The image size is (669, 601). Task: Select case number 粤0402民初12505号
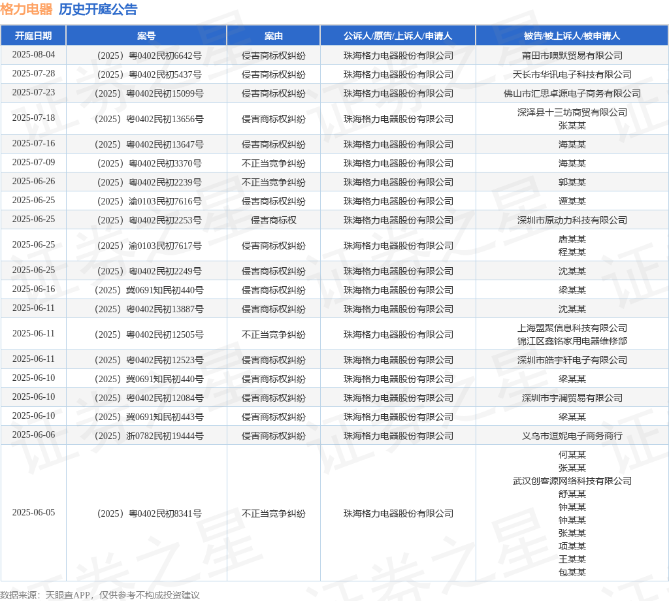149,335
